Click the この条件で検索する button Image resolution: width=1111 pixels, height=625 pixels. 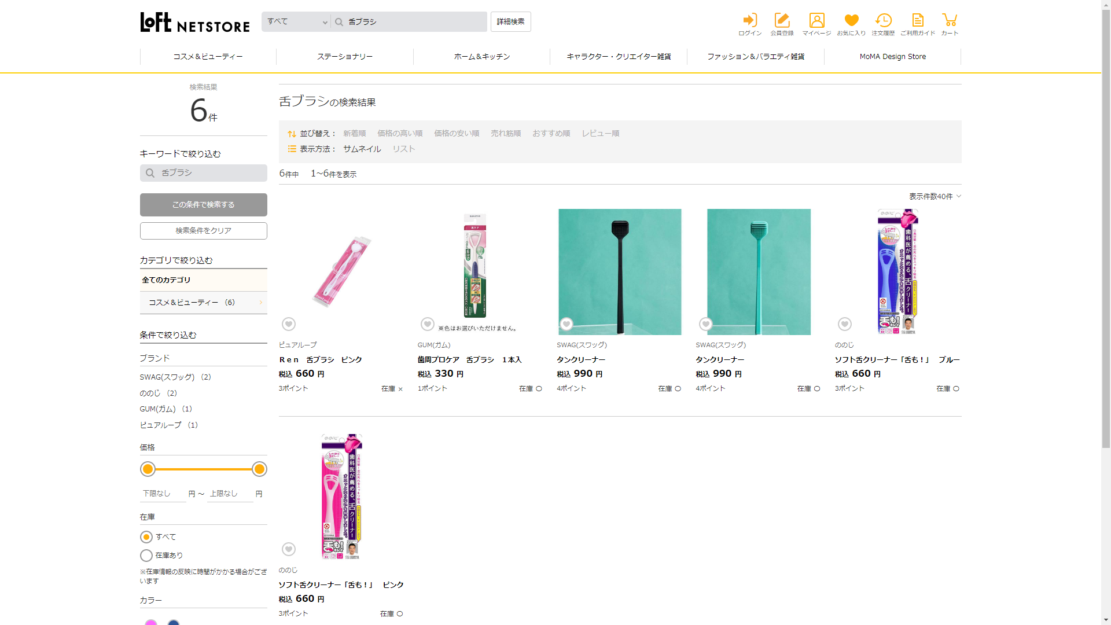pyautogui.click(x=203, y=205)
